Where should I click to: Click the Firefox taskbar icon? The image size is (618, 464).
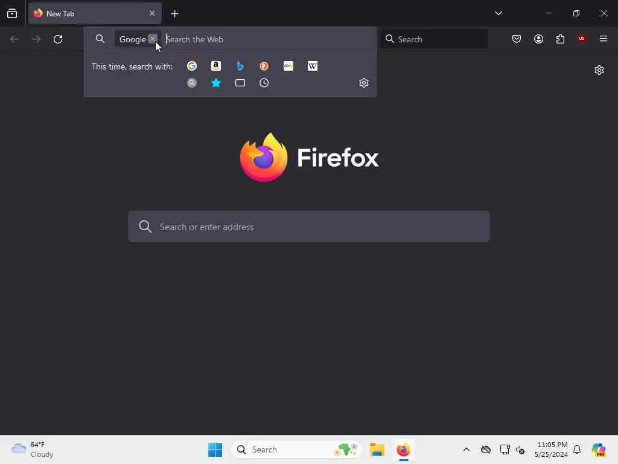point(404,449)
